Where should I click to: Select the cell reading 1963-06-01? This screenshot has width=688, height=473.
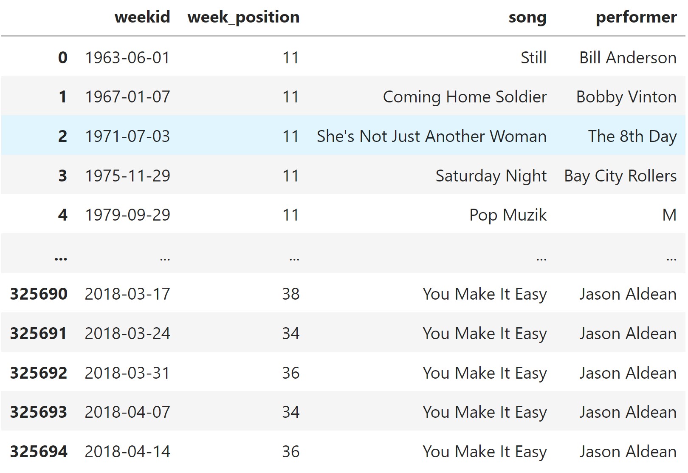point(127,57)
